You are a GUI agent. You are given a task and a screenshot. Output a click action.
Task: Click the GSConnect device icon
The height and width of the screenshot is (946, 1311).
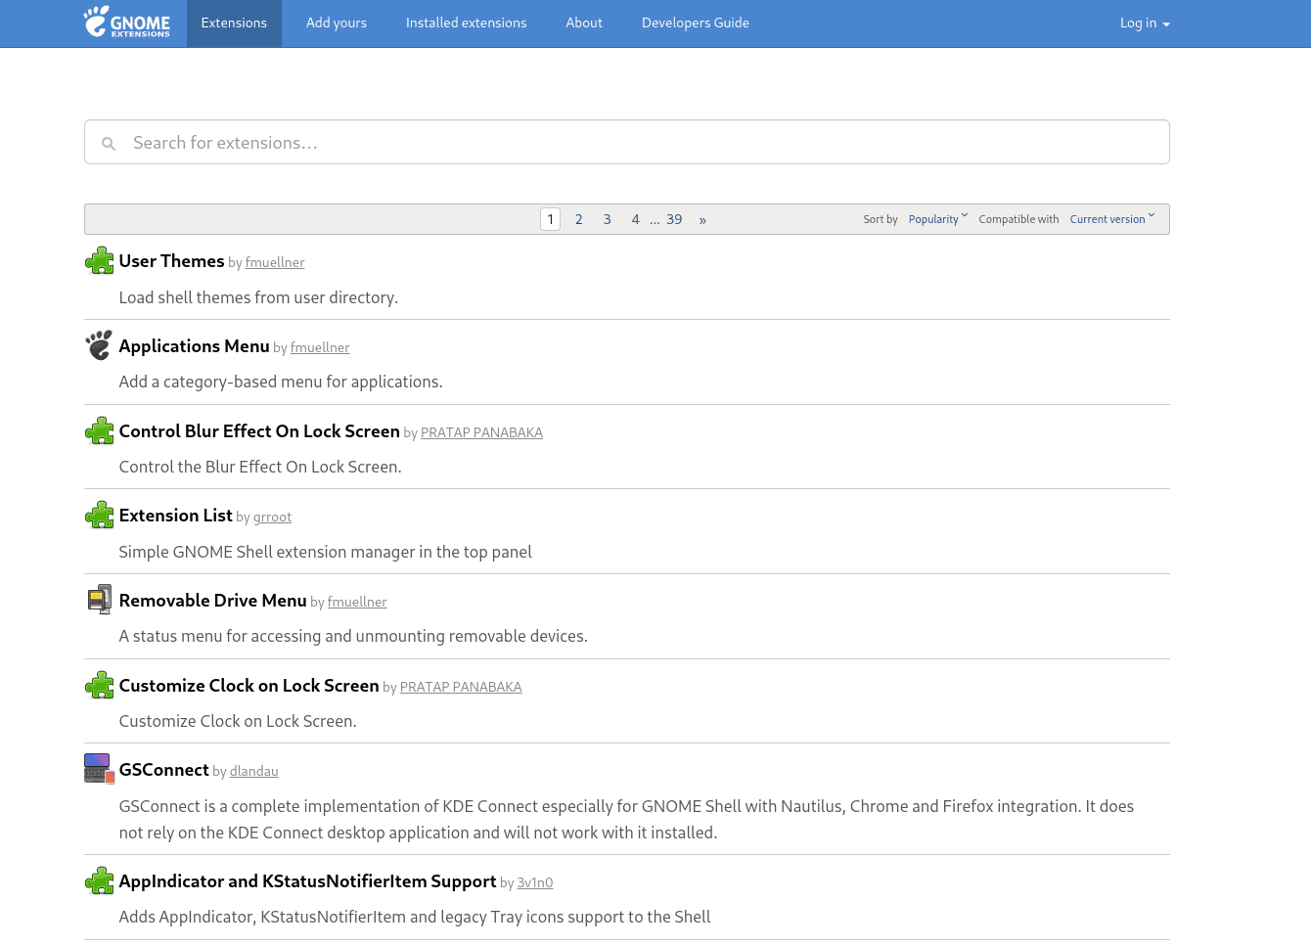pyautogui.click(x=99, y=769)
